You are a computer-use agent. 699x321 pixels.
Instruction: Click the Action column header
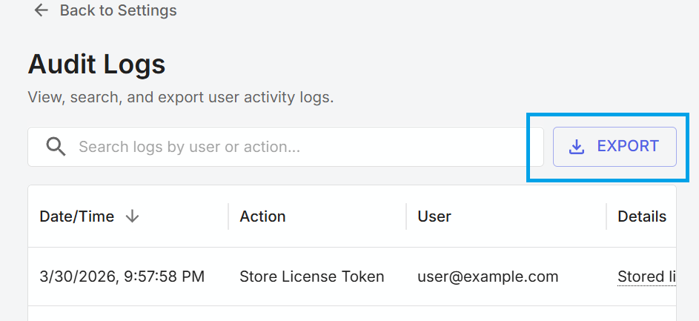click(x=262, y=216)
